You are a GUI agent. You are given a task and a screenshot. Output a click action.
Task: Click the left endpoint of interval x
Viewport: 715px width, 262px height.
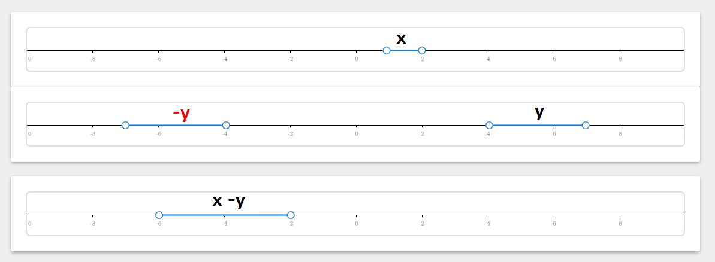point(386,50)
